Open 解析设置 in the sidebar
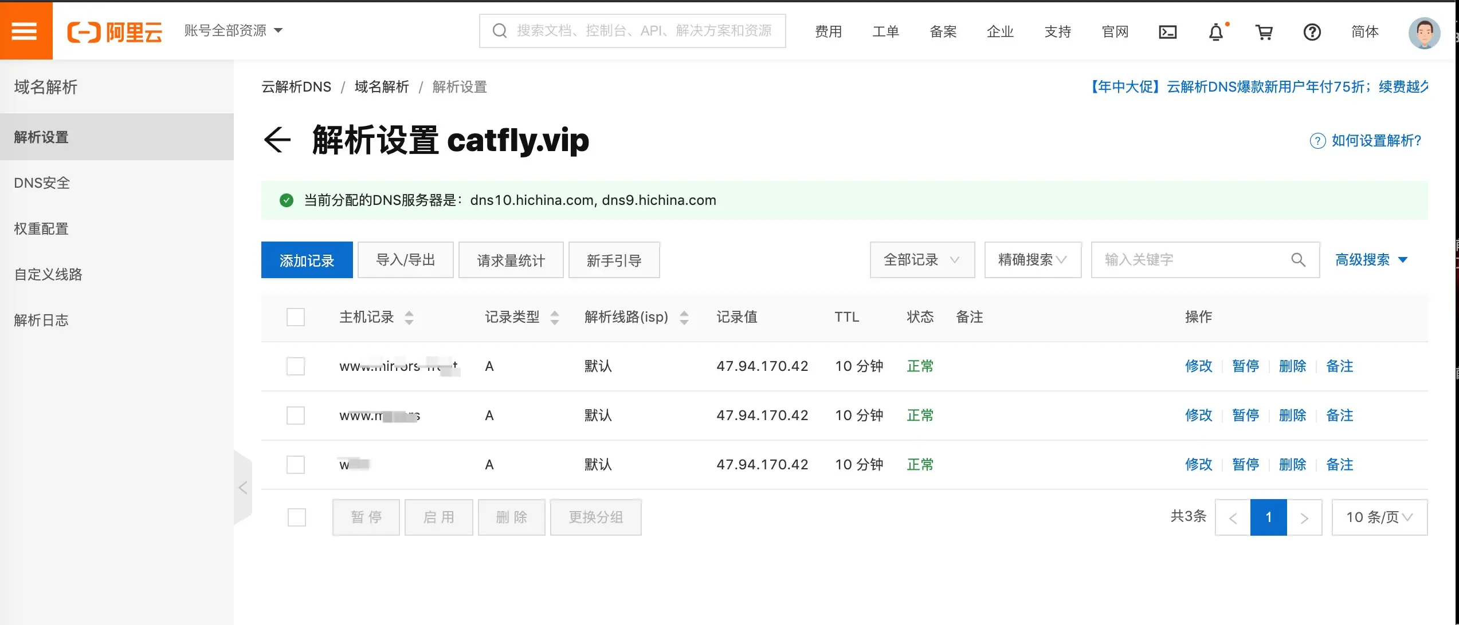The height and width of the screenshot is (625, 1459). click(117, 137)
